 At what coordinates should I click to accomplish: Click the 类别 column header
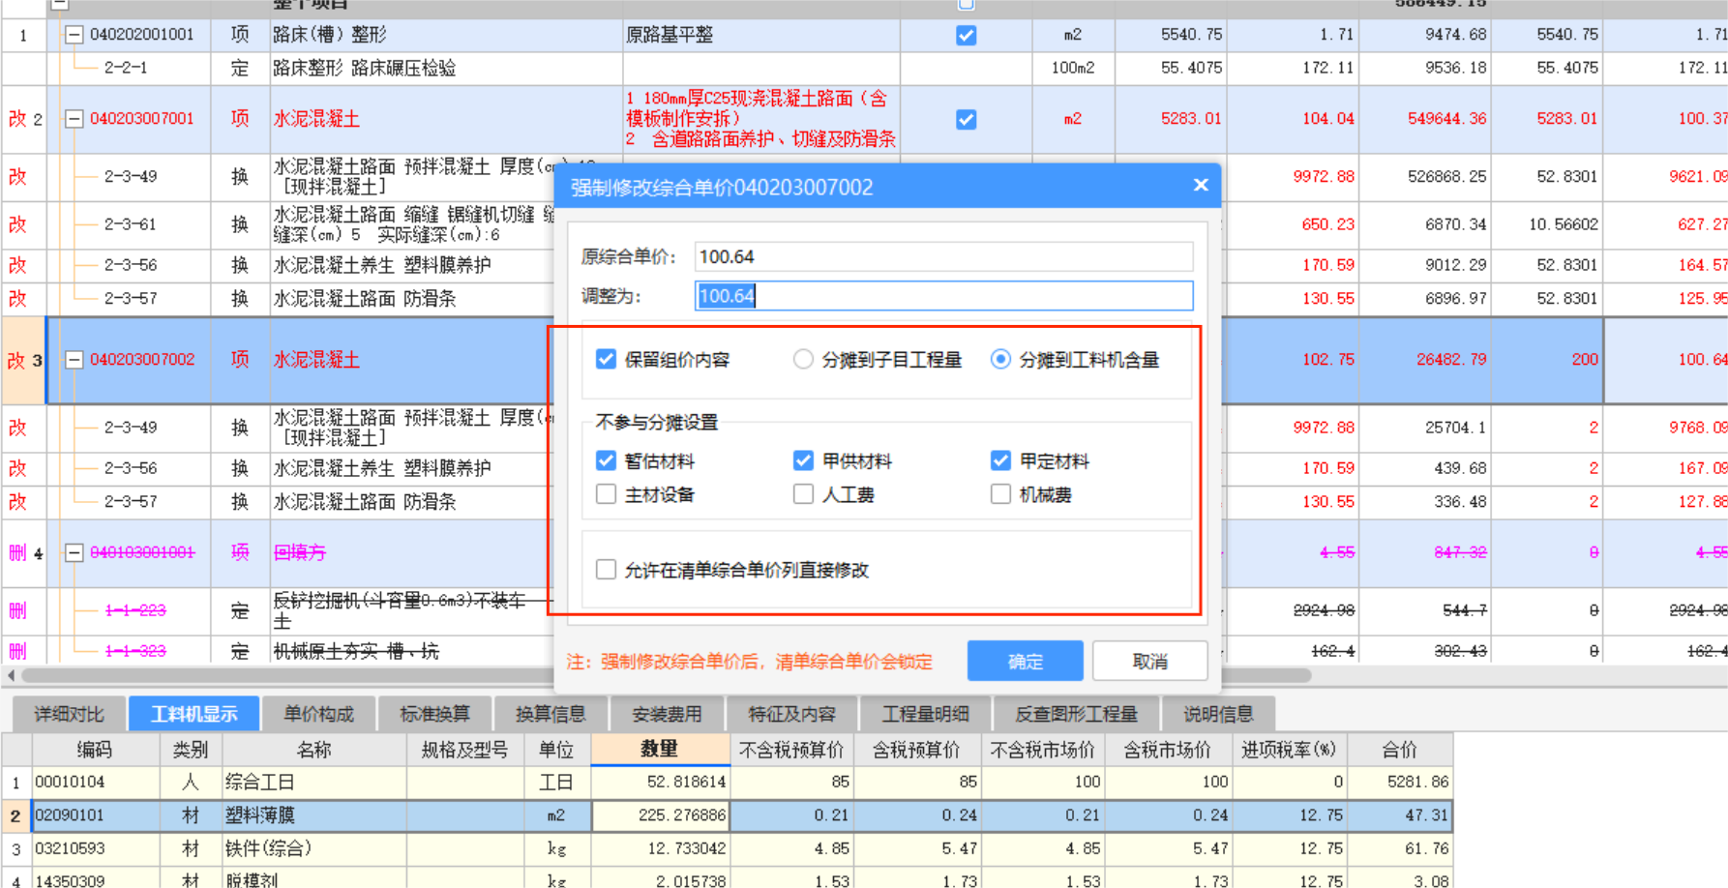[x=191, y=750]
